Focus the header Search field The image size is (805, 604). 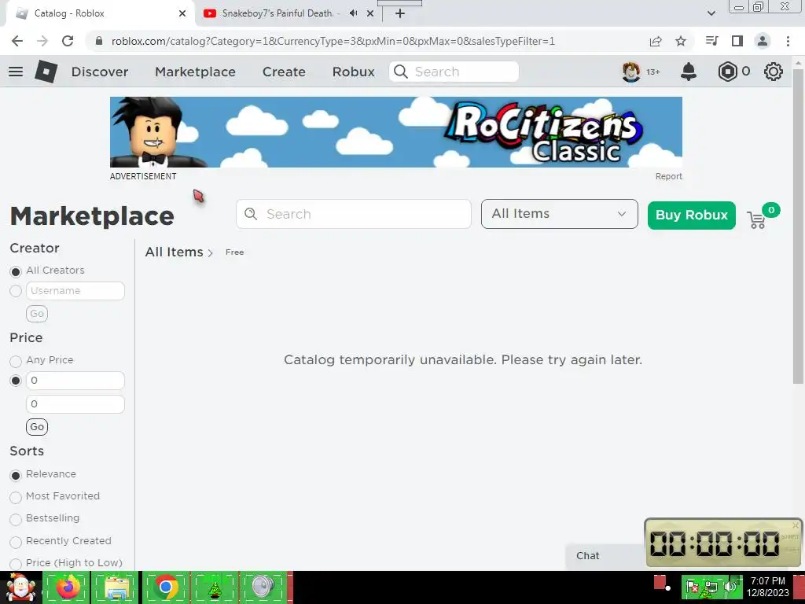pos(454,72)
